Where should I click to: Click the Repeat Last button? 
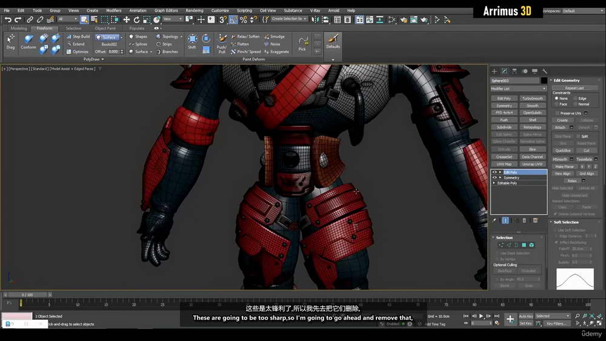click(x=574, y=88)
